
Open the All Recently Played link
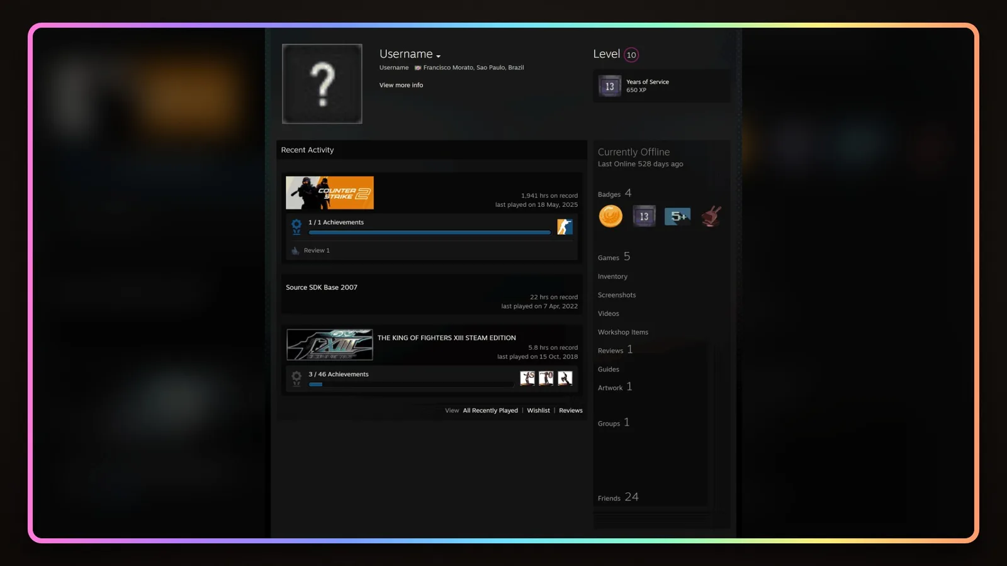[490, 411]
